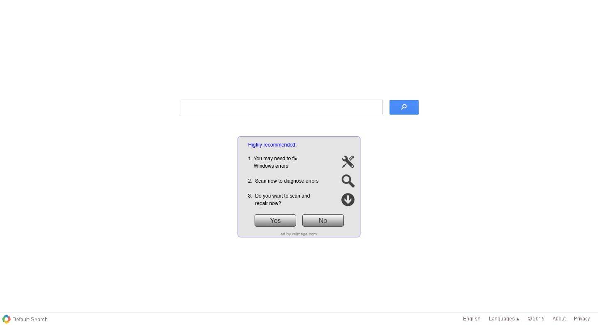Screen dimensions: 598x325
Task: Click the magnifying glass scan icon in ad
Action: (348, 181)
